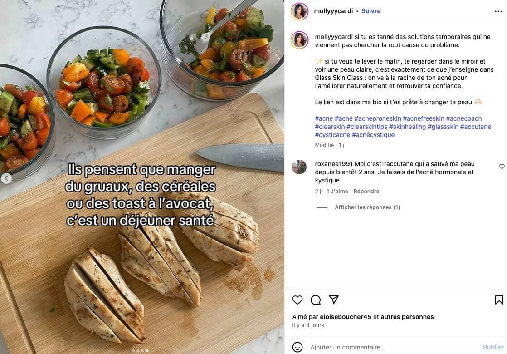Open roxanee1991's avatar picture
This screenshot has width=507, height=354.
point(299,167)
